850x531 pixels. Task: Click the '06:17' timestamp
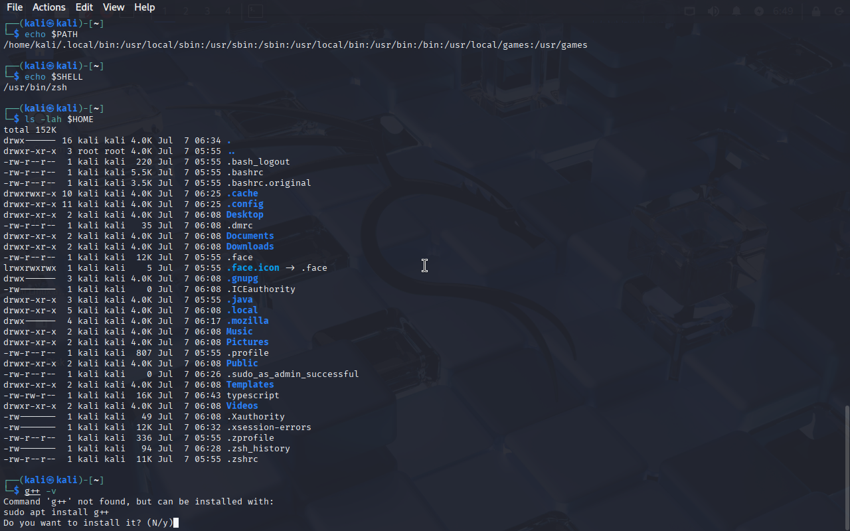click(208, 321)
